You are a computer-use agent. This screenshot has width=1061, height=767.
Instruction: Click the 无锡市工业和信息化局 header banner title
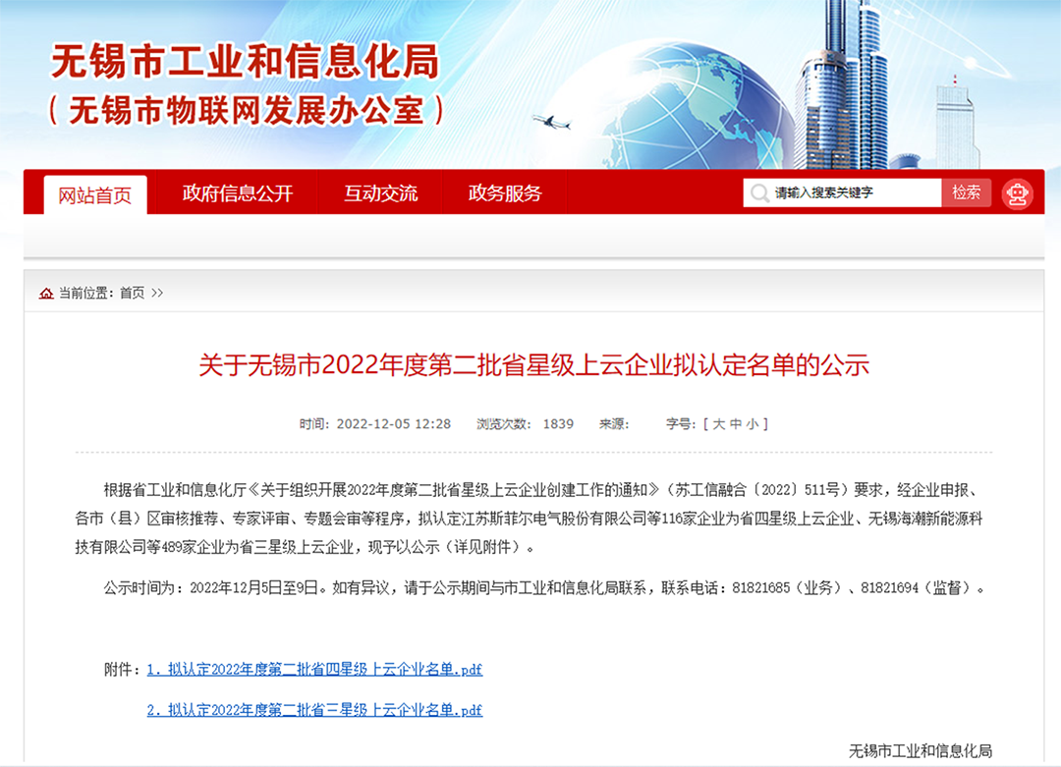pos(246,62)
